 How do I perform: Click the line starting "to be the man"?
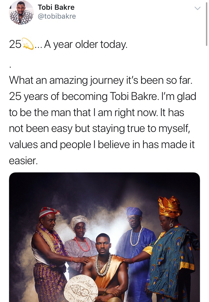tap(96, 112)
